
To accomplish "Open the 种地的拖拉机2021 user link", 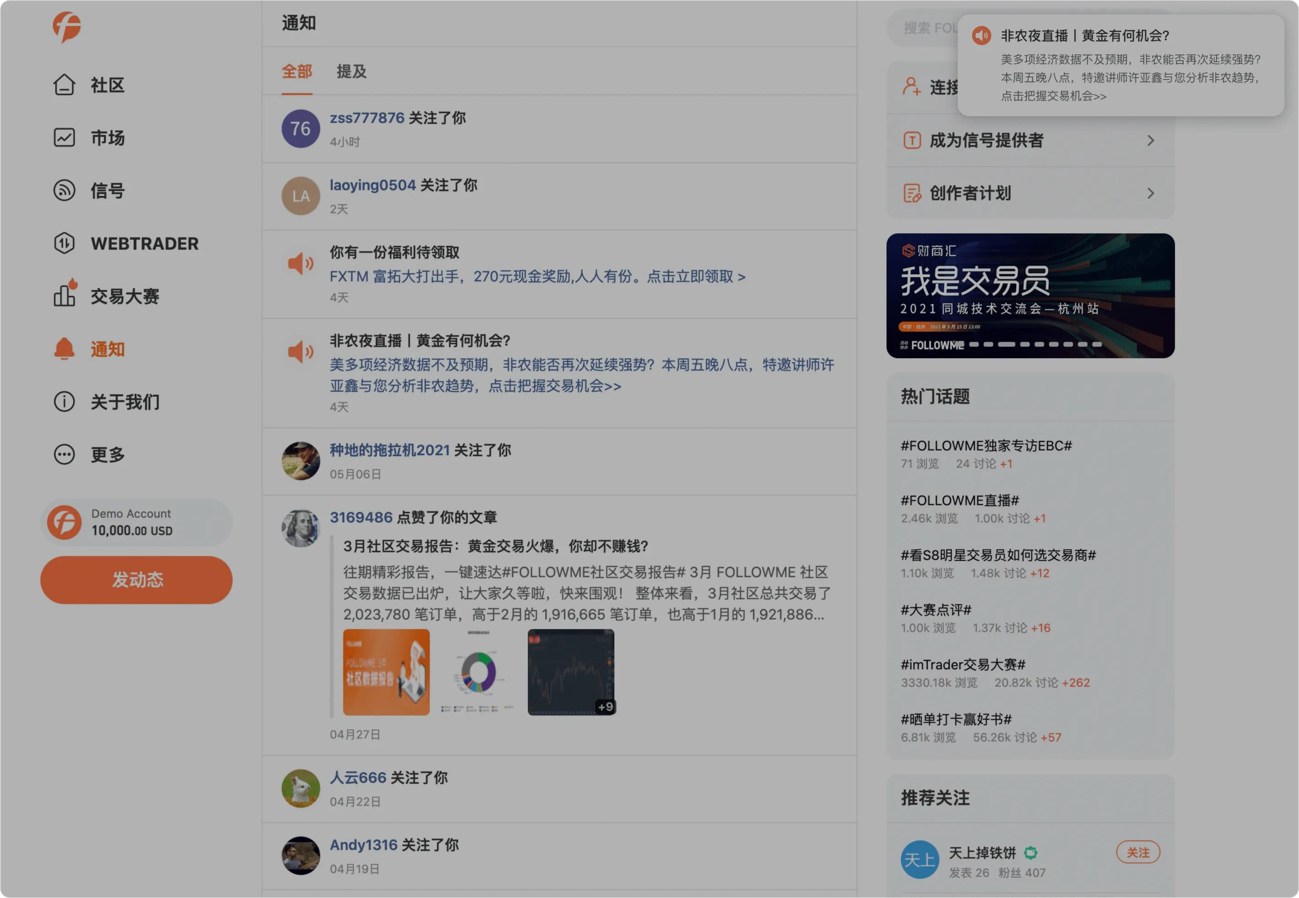I will [x=390, y=450].
